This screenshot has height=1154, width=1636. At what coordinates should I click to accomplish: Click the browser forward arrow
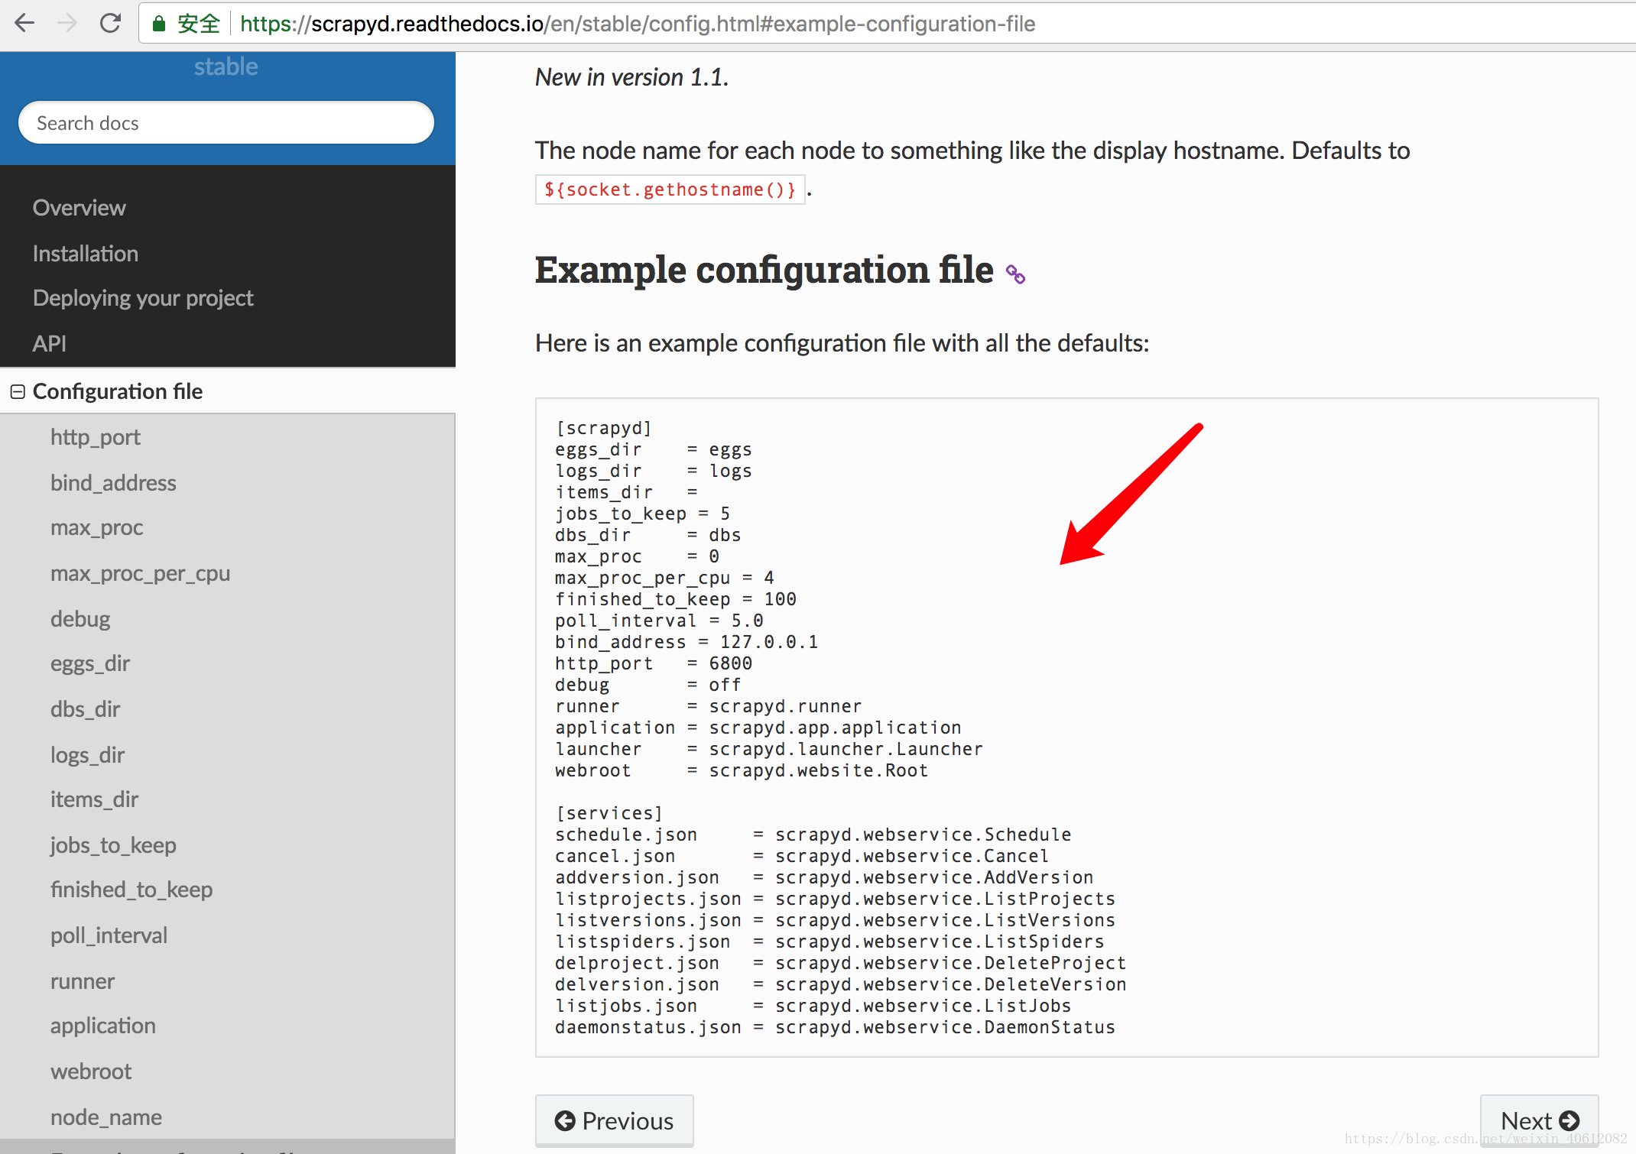coord(67,23)
